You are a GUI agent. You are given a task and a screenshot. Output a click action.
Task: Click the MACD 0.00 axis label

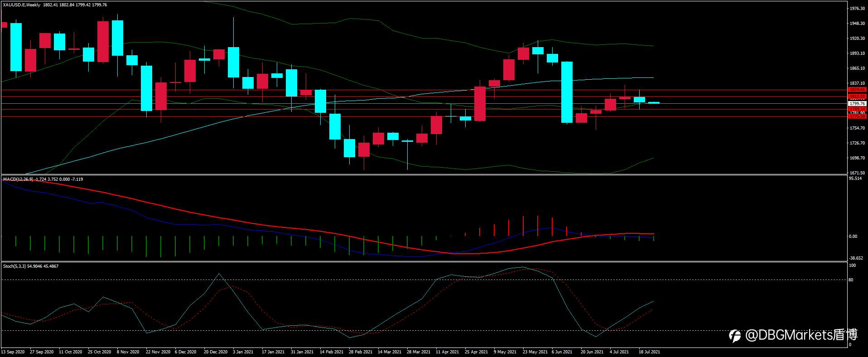[853, 236]
